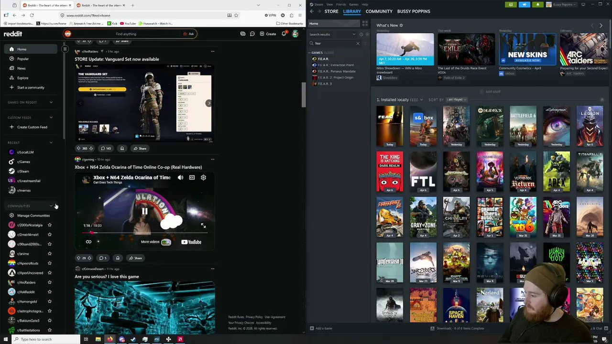Go to next What's New items arrow
Viewport: 612px width, 344px height.
click(601, 25)
